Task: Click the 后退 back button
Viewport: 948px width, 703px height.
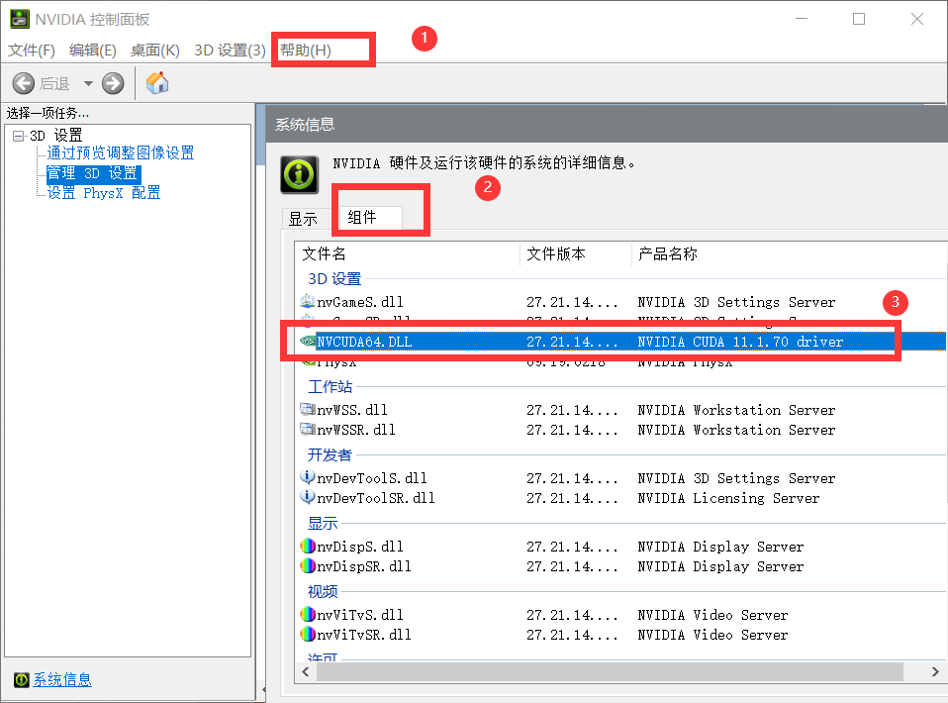Action: pyautogui.click(x=24, y=83)
